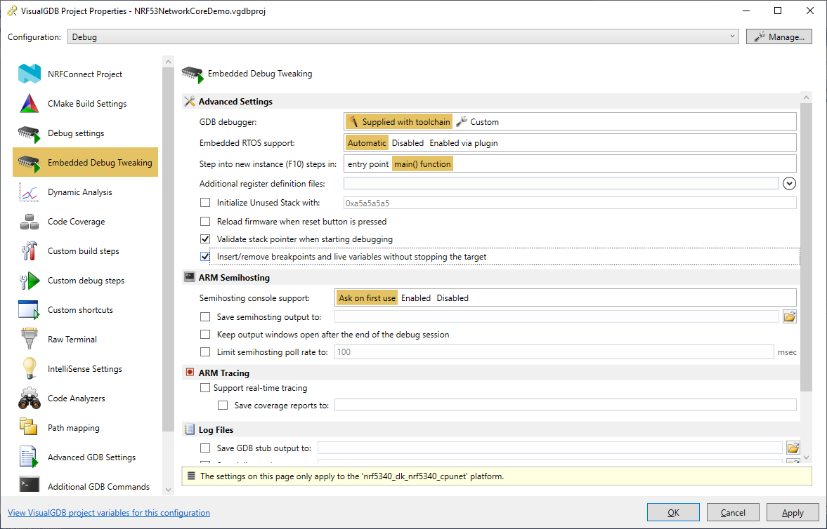Click the settings panel vertical scrollbar
Image resolution: width=827 pixels, height=529 pixels.
click(806, 248)
